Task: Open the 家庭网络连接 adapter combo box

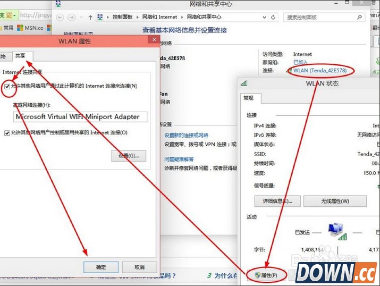Action: click(80, 116)
